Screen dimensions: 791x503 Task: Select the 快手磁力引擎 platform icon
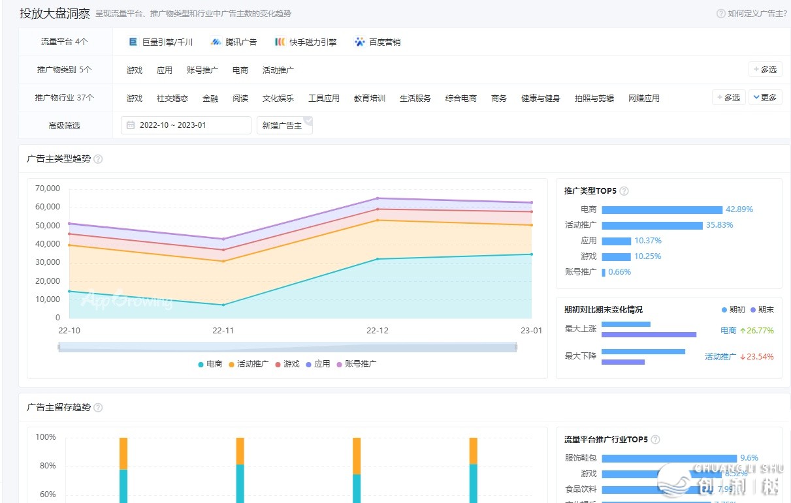point(280,42)
